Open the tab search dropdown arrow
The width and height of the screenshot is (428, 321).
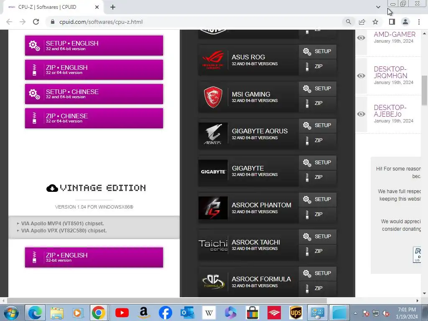coord(378,7)
